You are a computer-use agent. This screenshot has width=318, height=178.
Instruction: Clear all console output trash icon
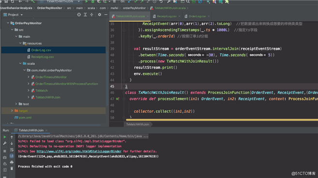tap(12, 168)
